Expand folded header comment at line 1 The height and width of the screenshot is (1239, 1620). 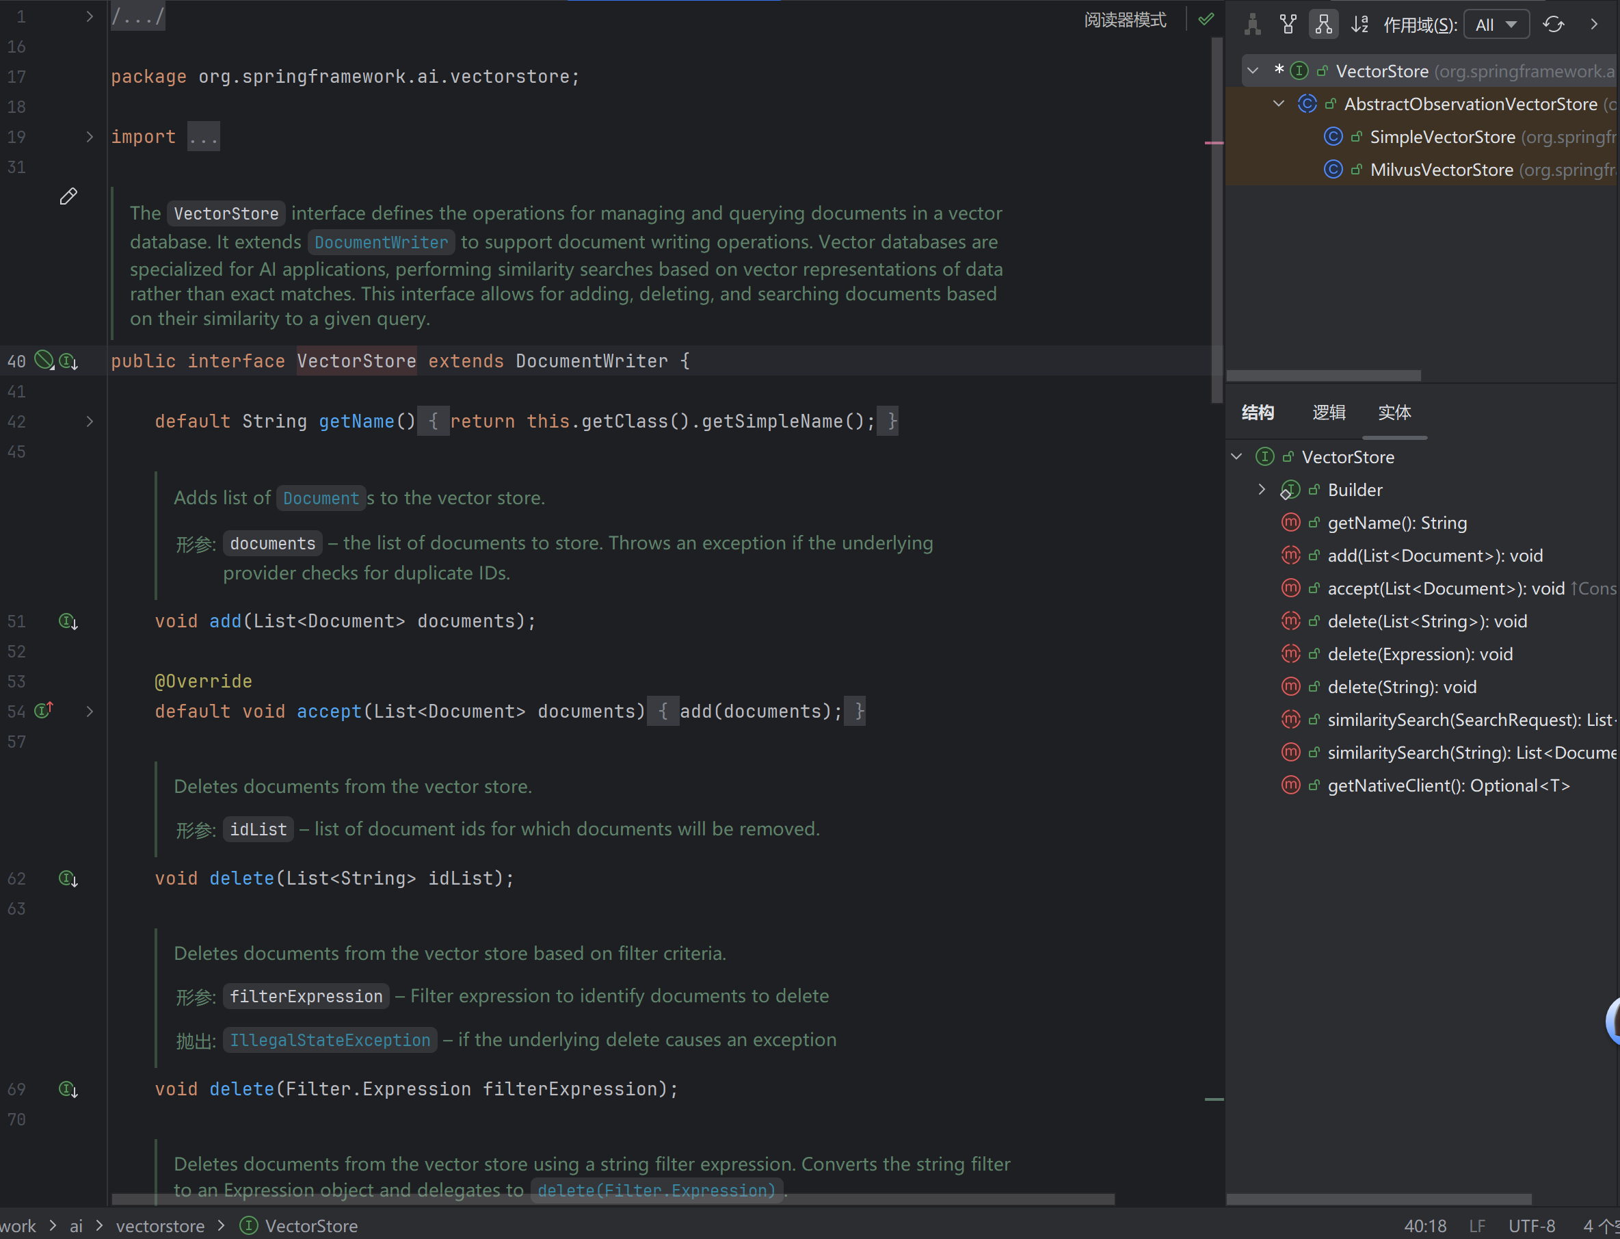point(89,16)
